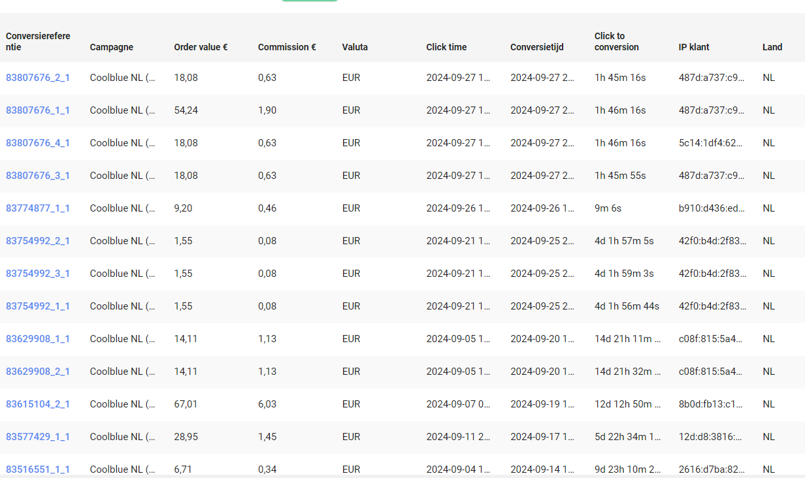The width and height of the screenshot is (805, 478).
Task: Select commission 0,34 cell
Action: coord(267,470)
